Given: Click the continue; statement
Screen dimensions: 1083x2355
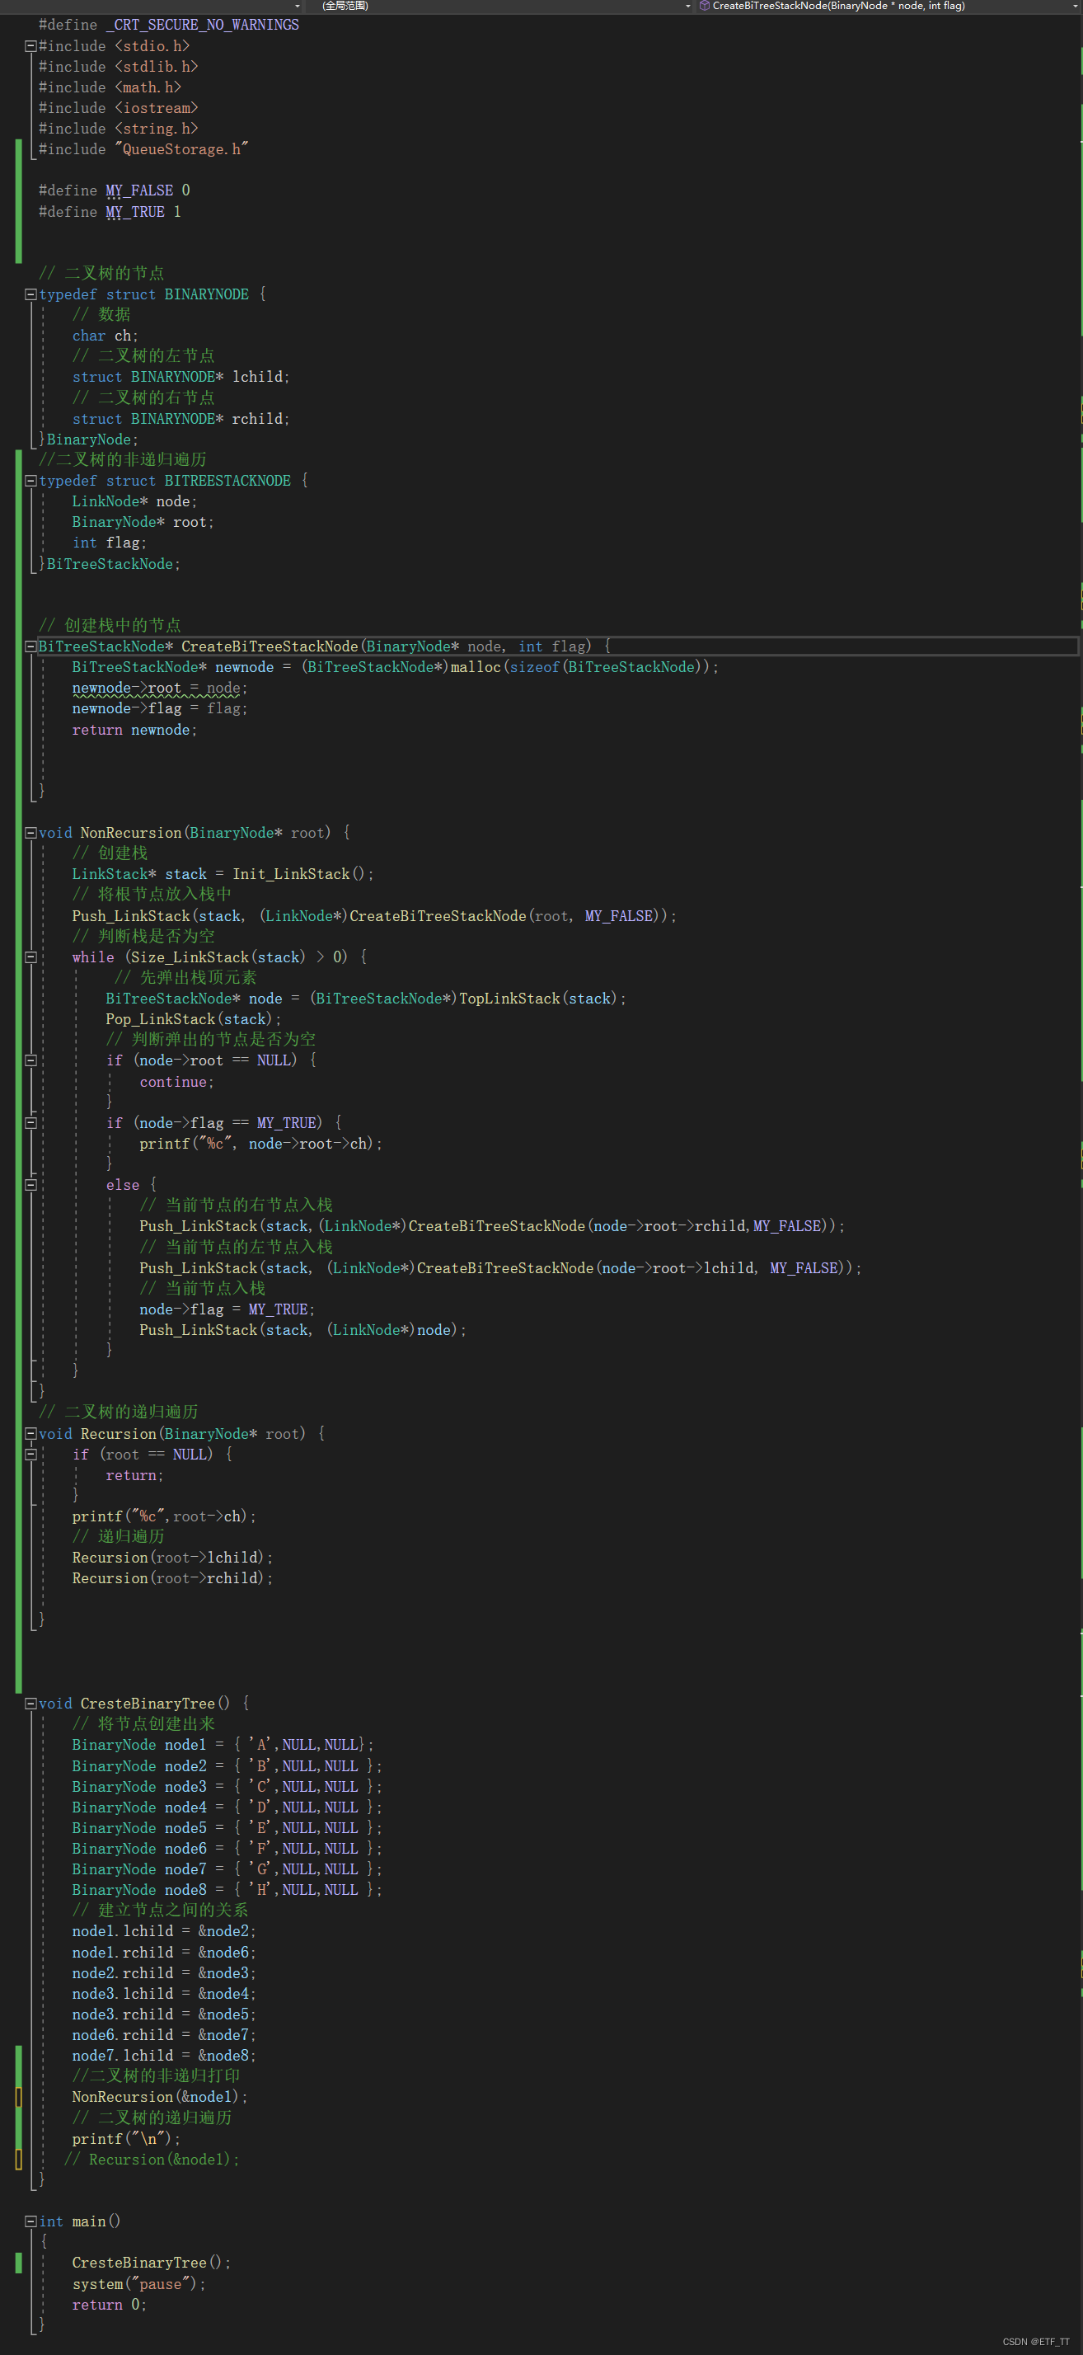Looking at the screenshot, I should [177, 1082].
